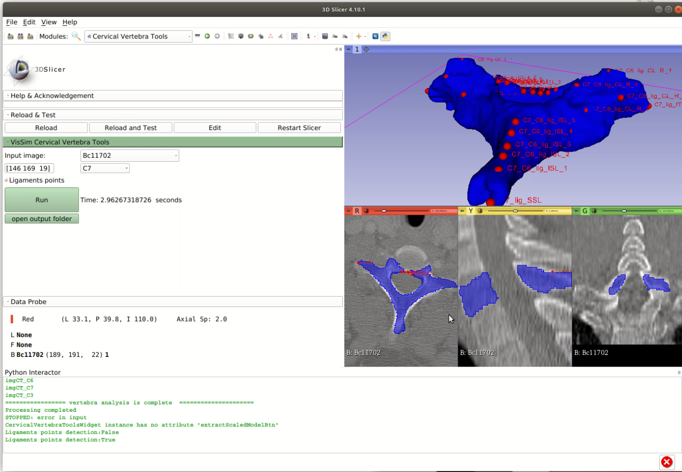Viewport: 682px width, 472px height.
Task: Click the Green slice view offset slider
Action: tap(624, 211)
